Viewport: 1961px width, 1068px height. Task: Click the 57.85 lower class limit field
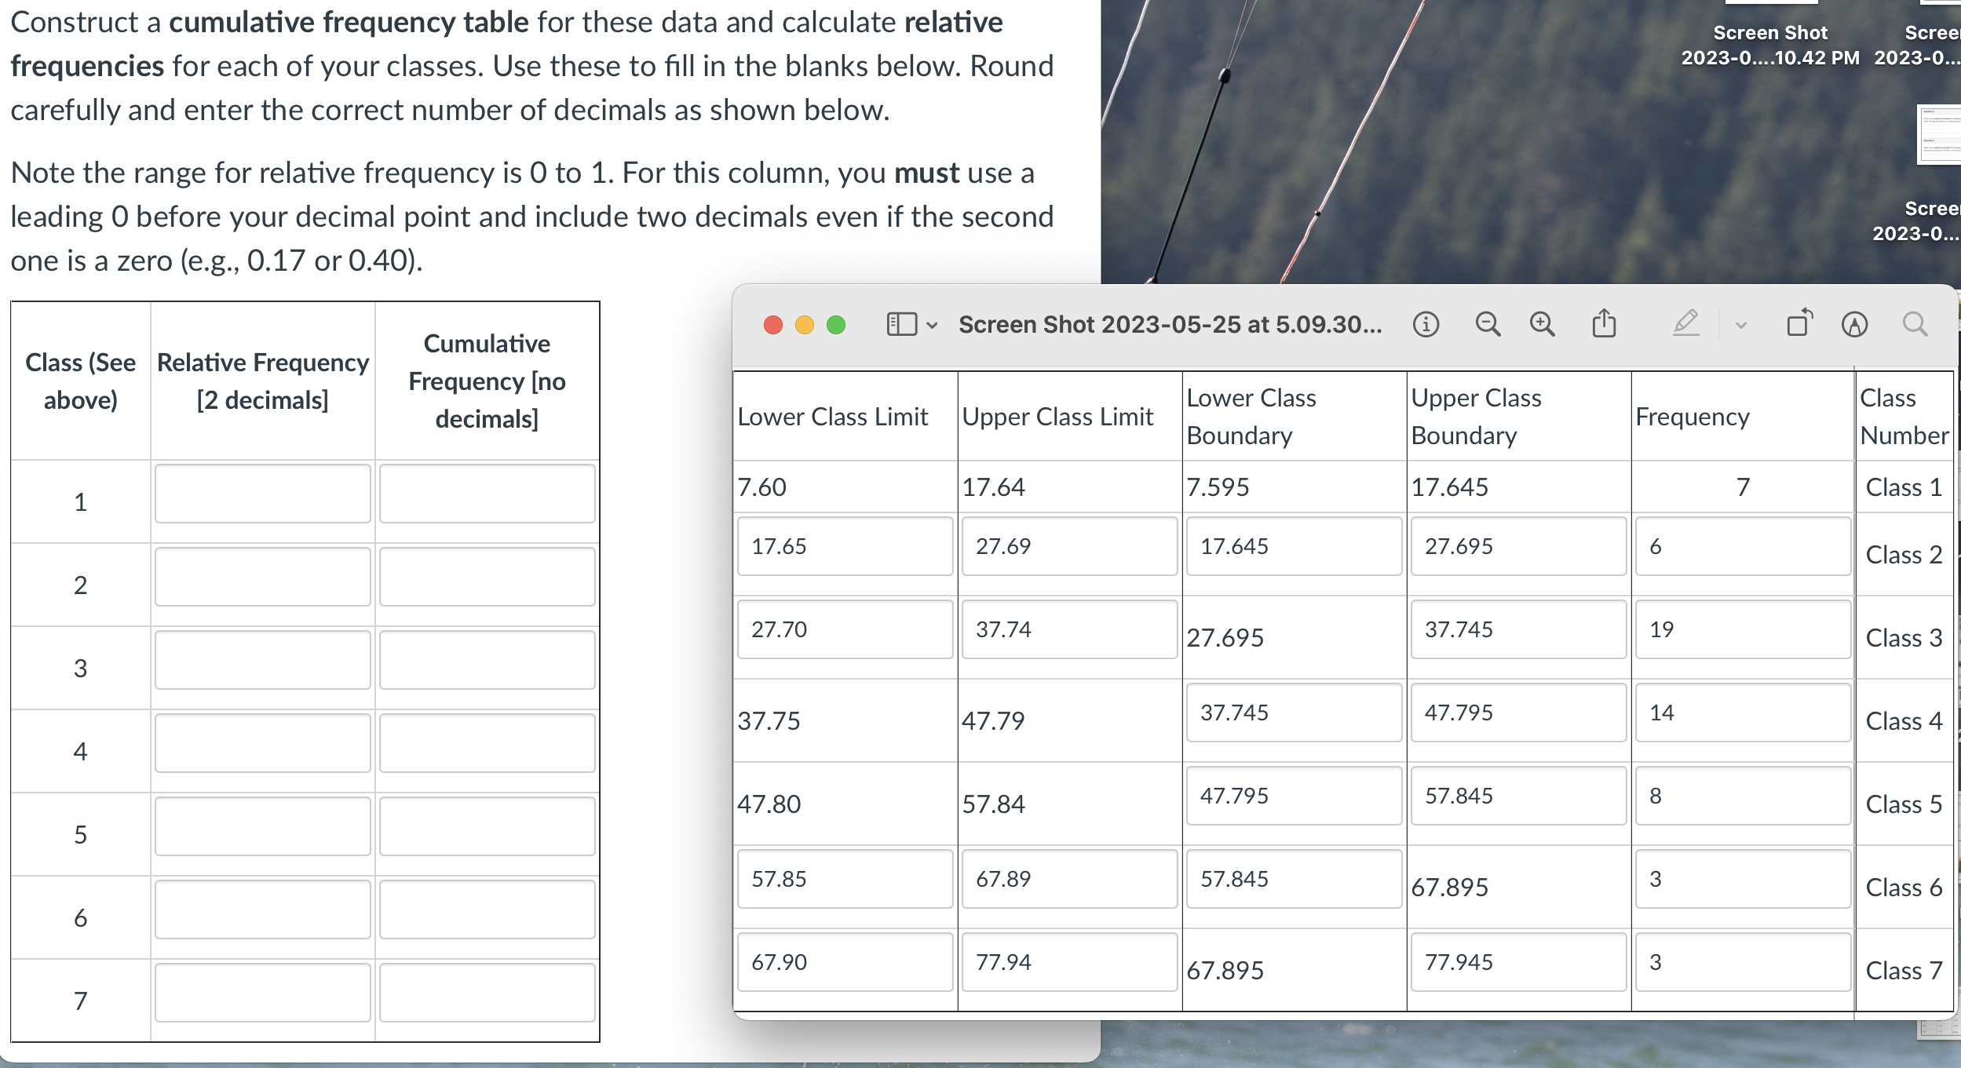click(845, 879)
